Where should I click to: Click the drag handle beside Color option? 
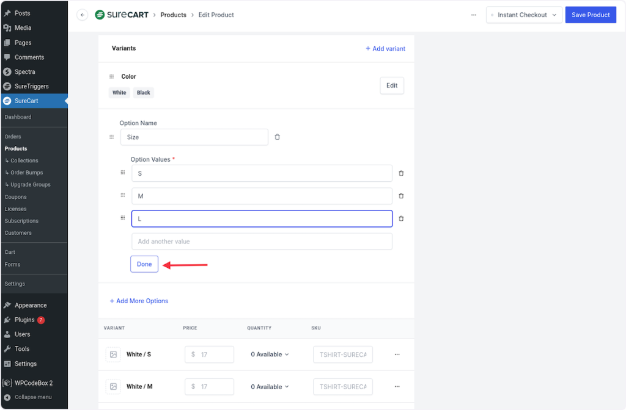click(111, 77)
